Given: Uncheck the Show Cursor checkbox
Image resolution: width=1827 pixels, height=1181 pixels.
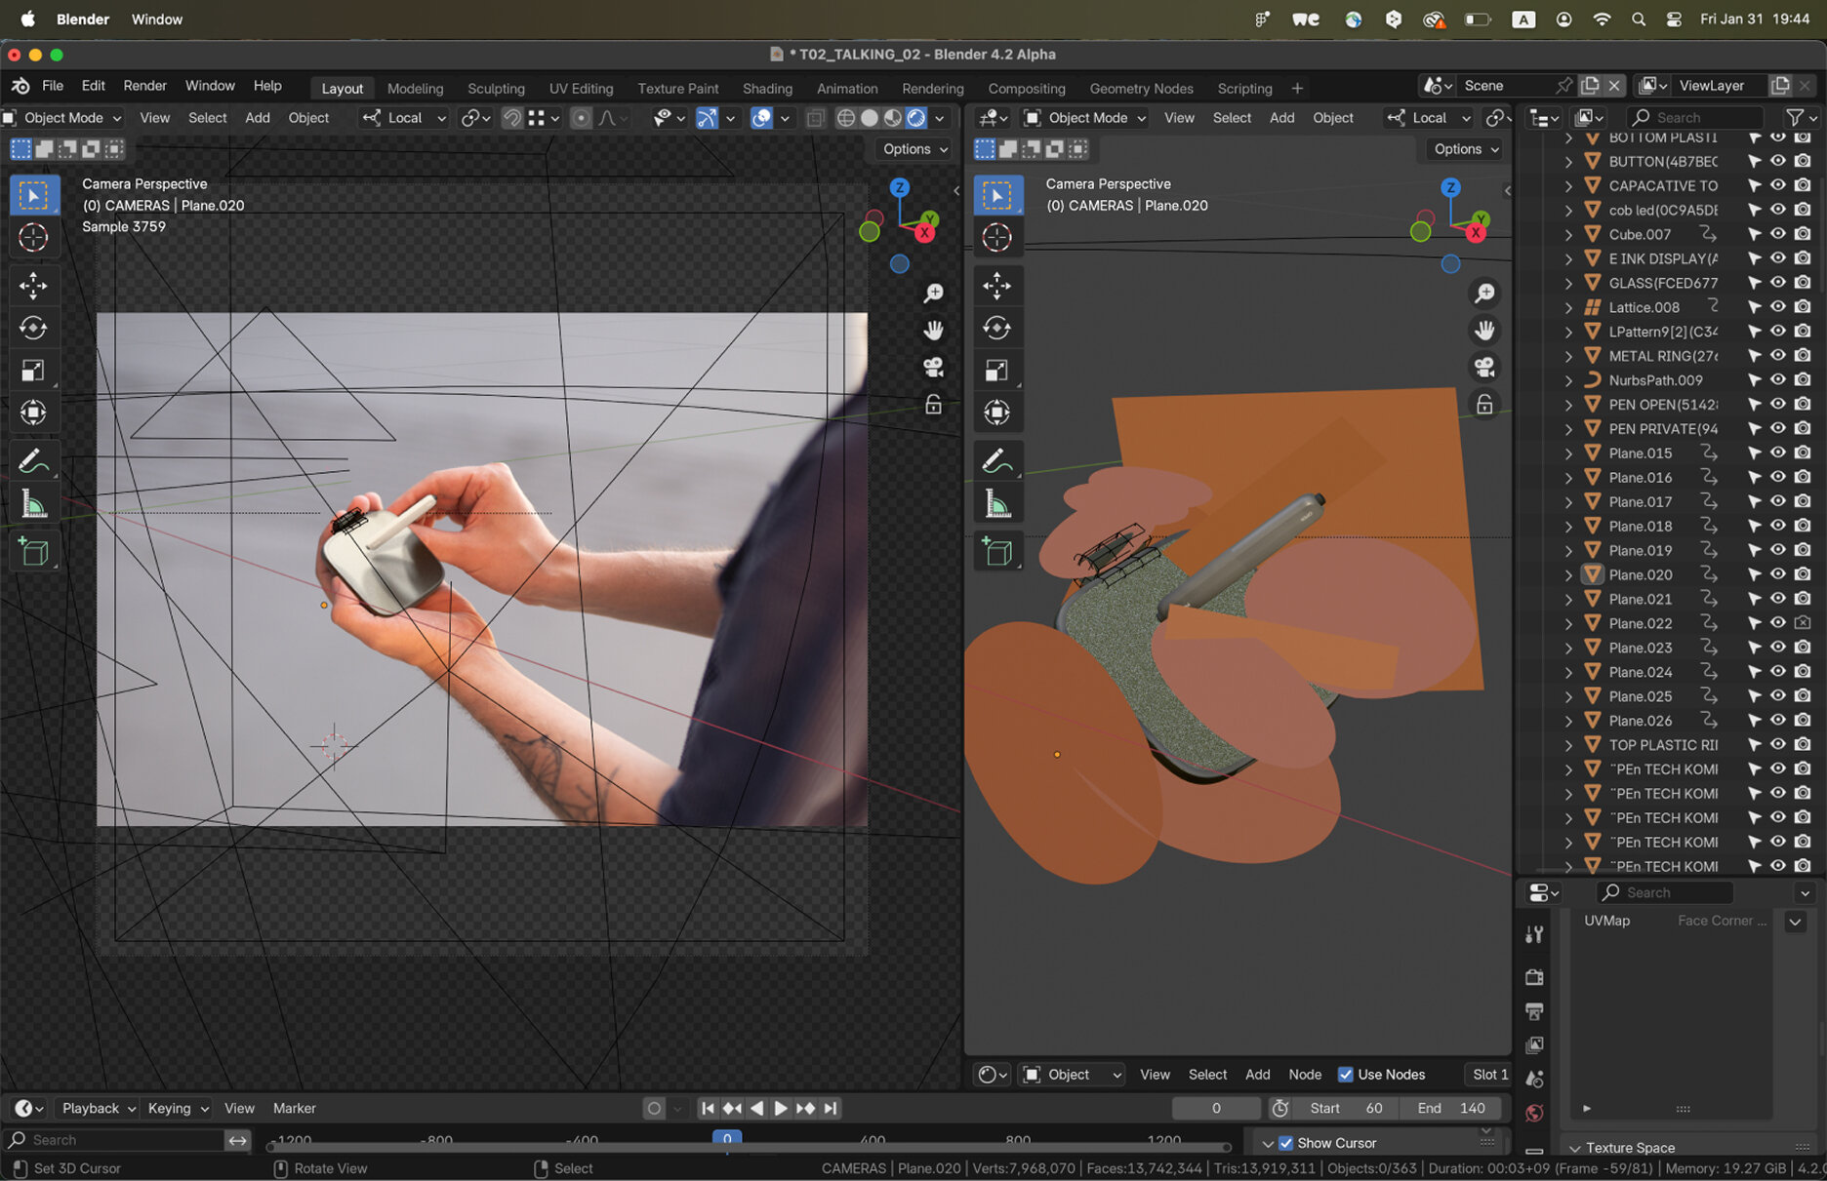Looking at the screenshot, I should click(x=1286, y=1143).
